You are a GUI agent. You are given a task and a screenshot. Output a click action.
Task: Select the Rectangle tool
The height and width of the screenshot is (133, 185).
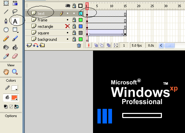15,30
